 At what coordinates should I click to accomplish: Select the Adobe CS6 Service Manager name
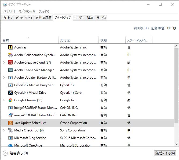[x=34, y=70]
